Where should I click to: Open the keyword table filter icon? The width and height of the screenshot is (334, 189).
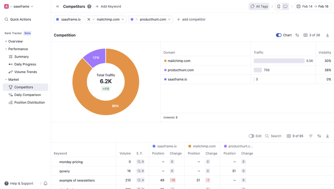[x=311, y=136]
